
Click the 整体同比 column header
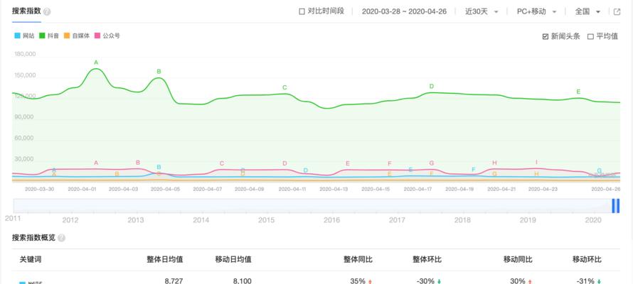point(358,260)
